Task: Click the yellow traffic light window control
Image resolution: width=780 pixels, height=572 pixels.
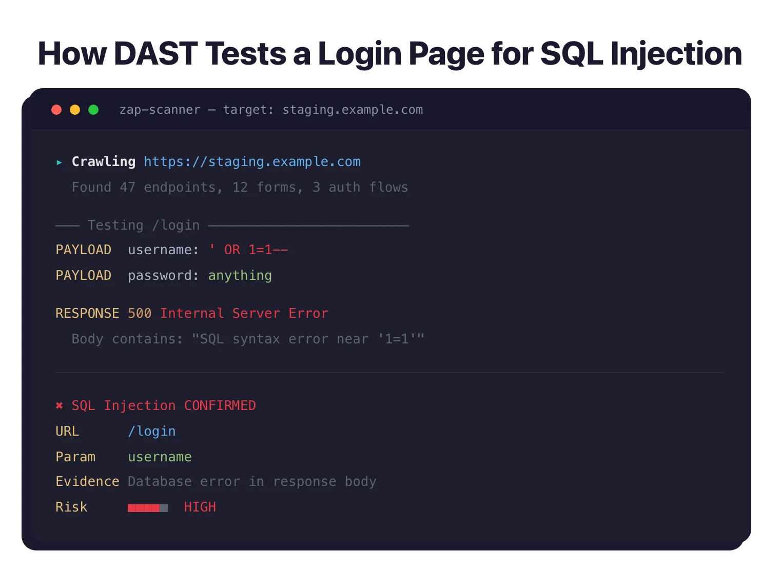Action: pyautogui.click(x=75, y=109)
